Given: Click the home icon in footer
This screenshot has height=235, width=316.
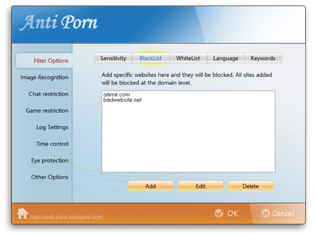Looking at the screenshot, I should [22, 214].
